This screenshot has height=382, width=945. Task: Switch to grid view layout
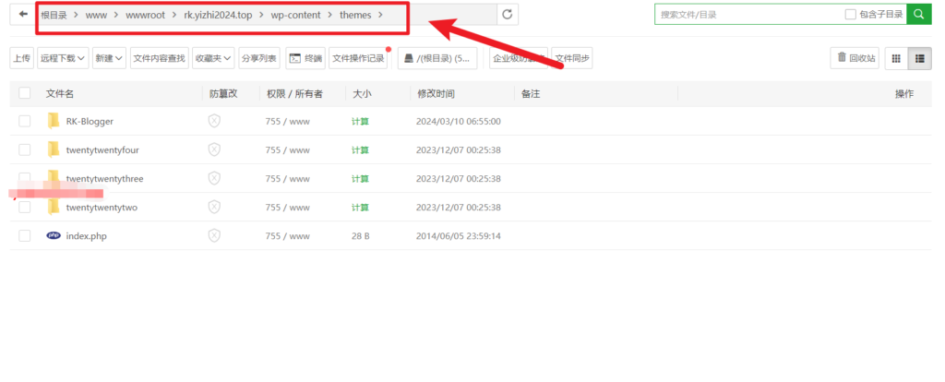point(896,58)
